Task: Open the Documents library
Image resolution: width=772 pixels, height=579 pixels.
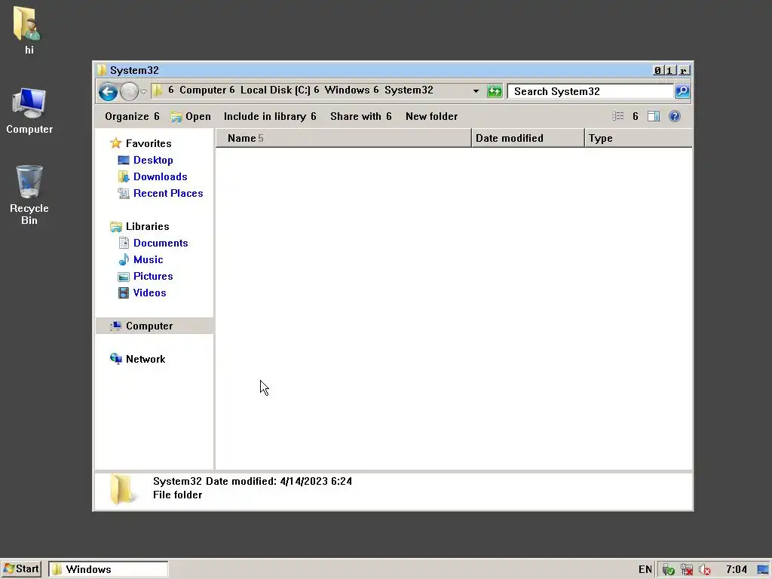Action: 161,244
